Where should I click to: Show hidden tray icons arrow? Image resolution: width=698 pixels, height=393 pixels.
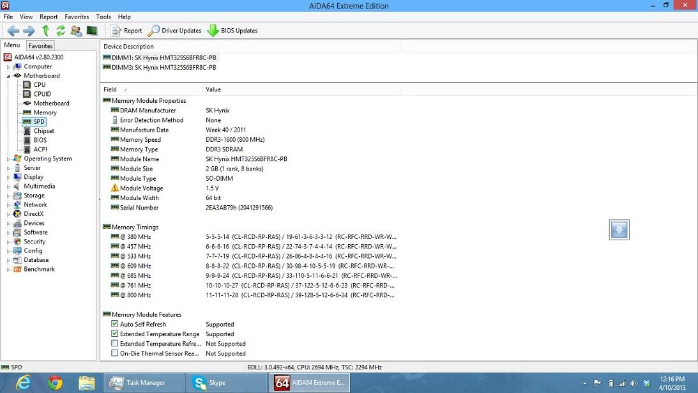click(x=584, y=383)
